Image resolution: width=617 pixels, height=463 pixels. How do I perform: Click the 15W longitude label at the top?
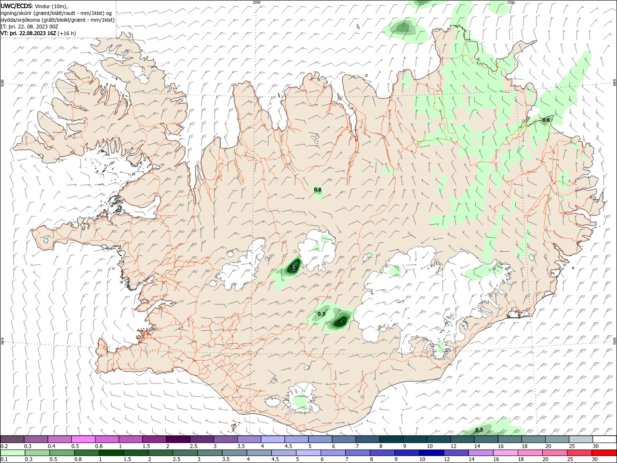pos(511,2)
